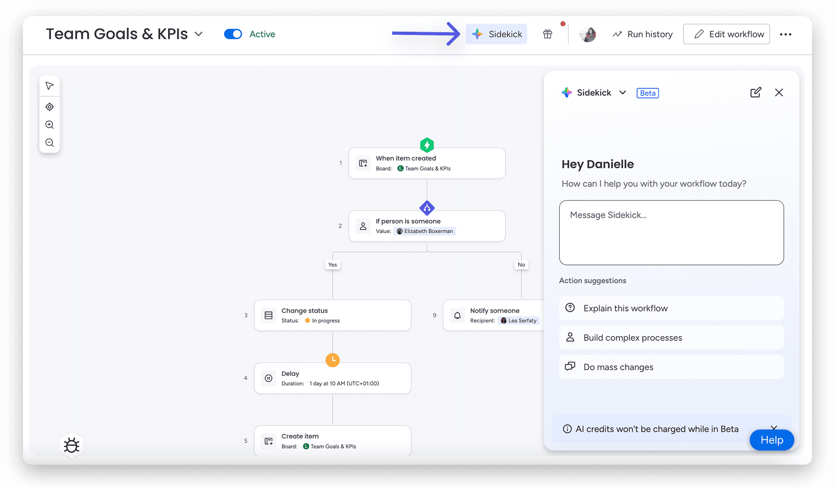Screen dimensions: 835x489
Task: Choose Build complex processes suggestion
Action: (671, 338)
